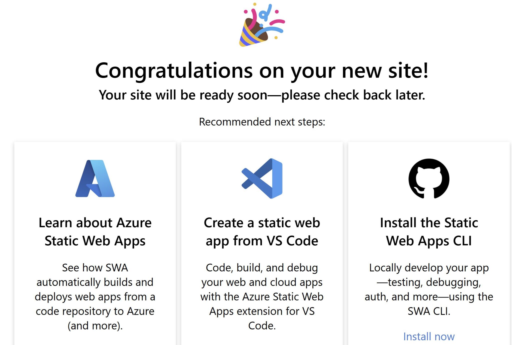
Task: Click the VS Code logo icon
Action: (x=262, y=178)
